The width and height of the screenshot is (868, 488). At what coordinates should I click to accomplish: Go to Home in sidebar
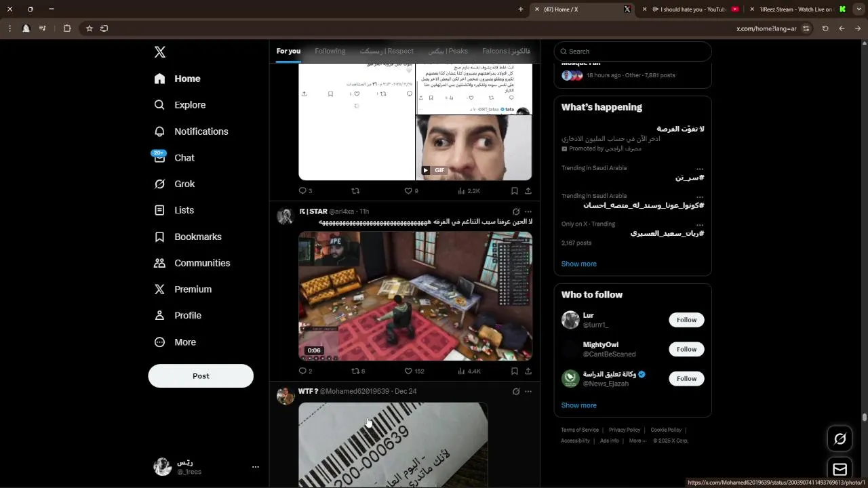(x=177, y=79)
